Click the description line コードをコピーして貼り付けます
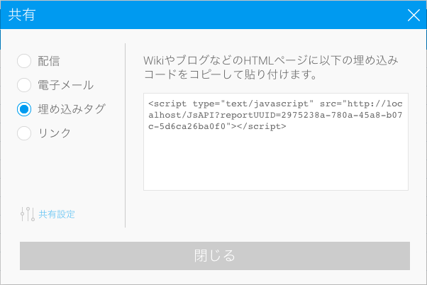 (229, 74)
